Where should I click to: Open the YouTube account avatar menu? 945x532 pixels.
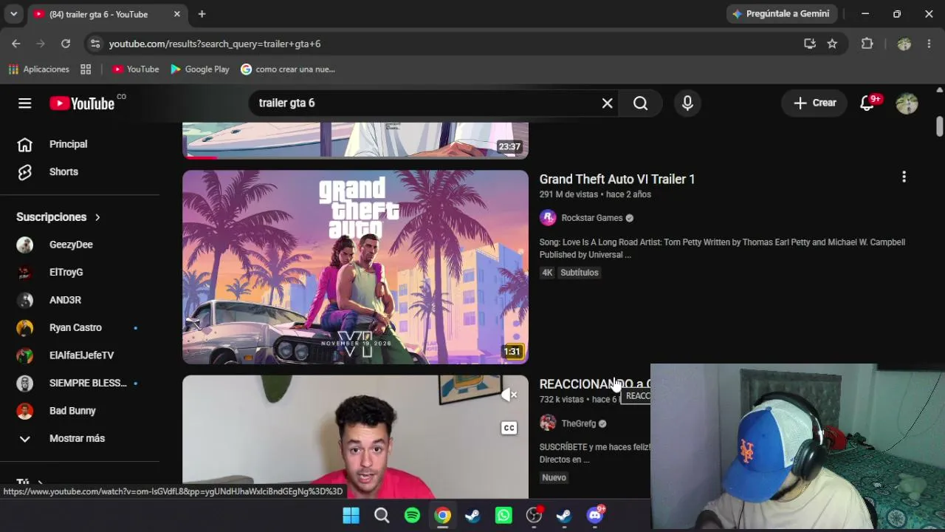(907, 103)
